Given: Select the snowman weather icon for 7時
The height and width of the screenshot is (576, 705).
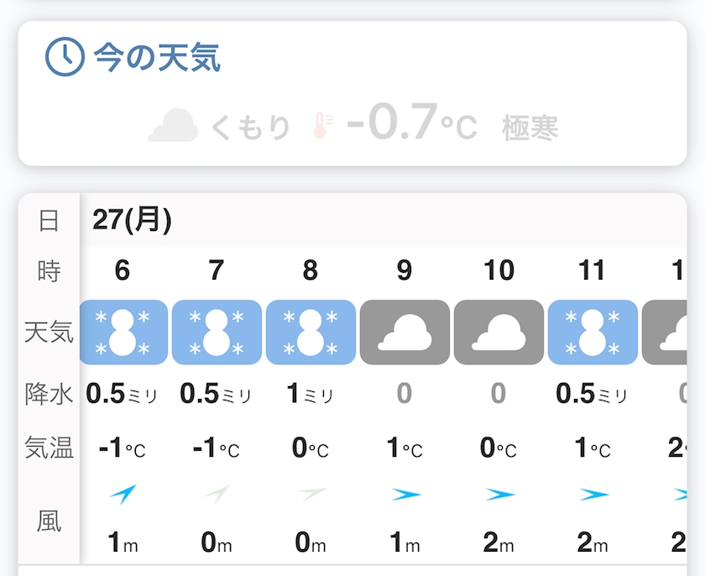Looking at the screenshot, I should [217, 332].
